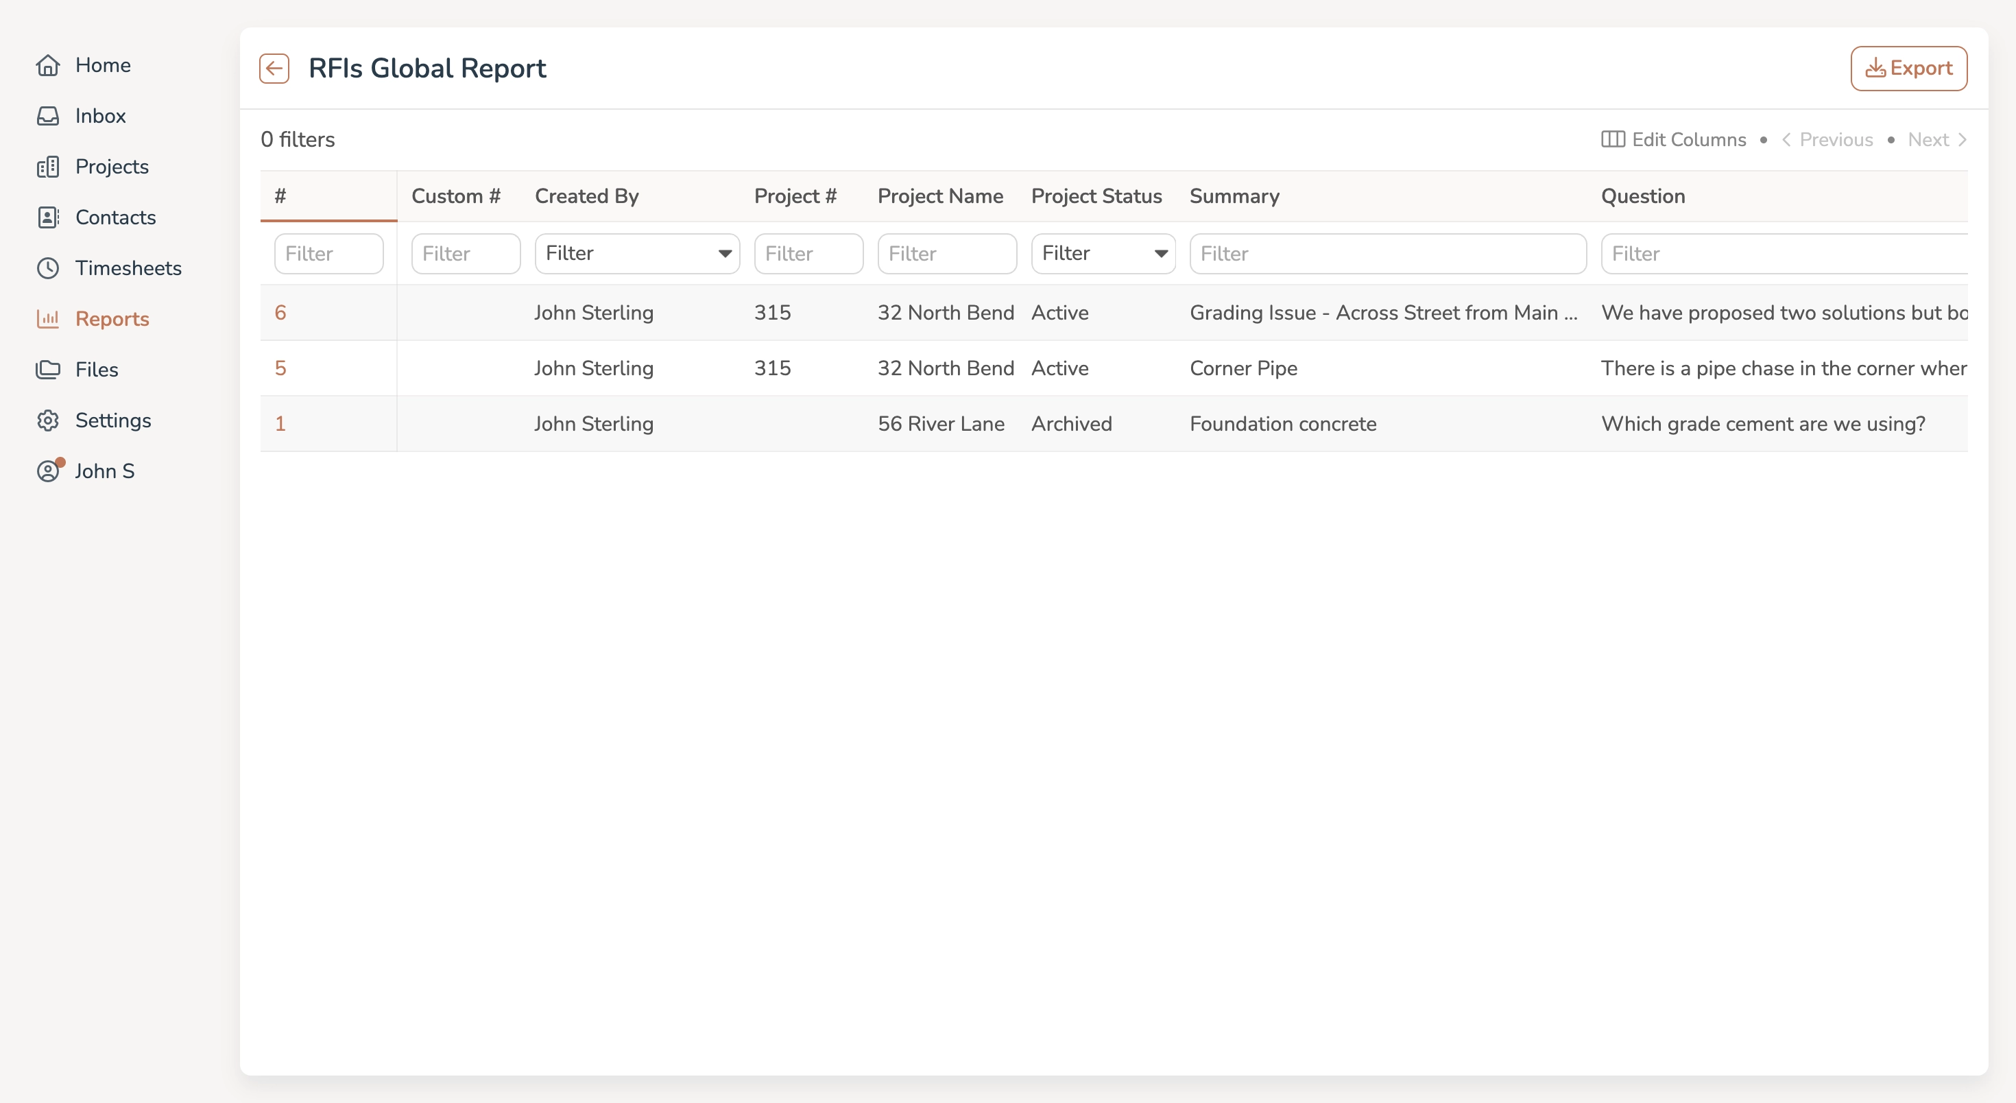Viewport: 2016px width, 1103px height.
Task: Select the Reports chart icon
Action: point(48,318)
